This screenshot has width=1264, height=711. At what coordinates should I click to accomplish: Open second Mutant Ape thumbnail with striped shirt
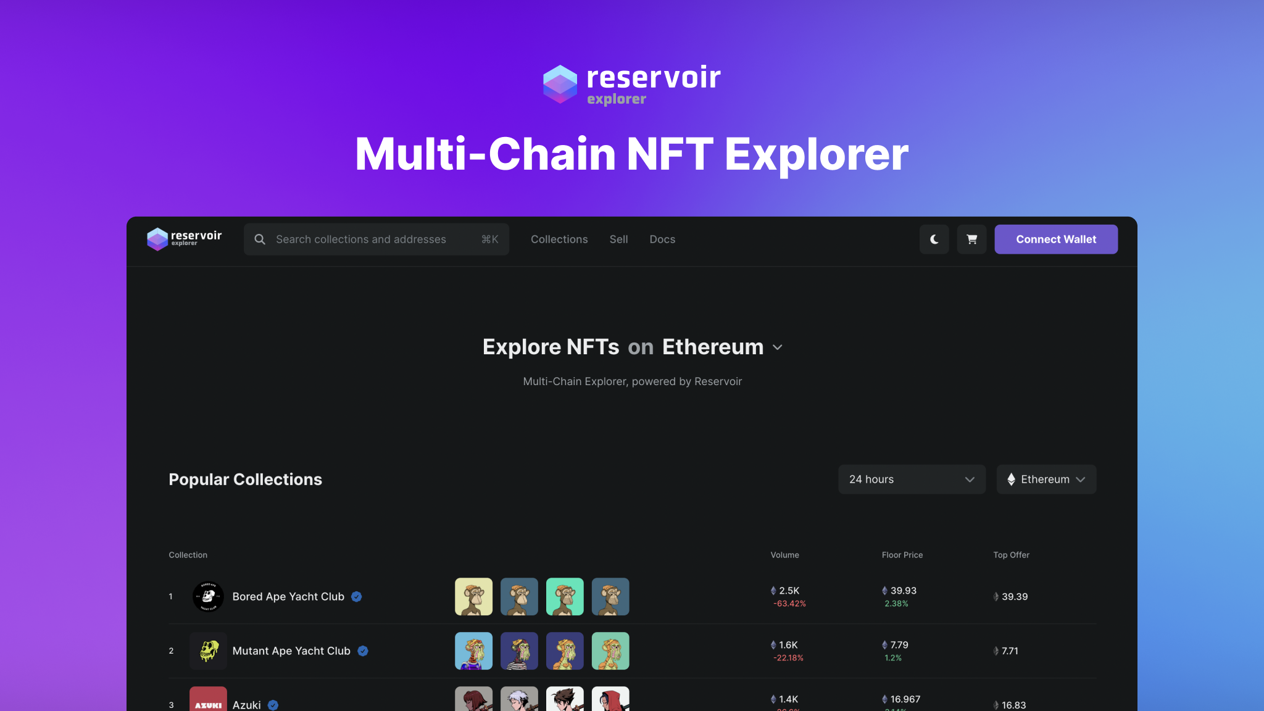pyautogui.click(x=519, y=651)
